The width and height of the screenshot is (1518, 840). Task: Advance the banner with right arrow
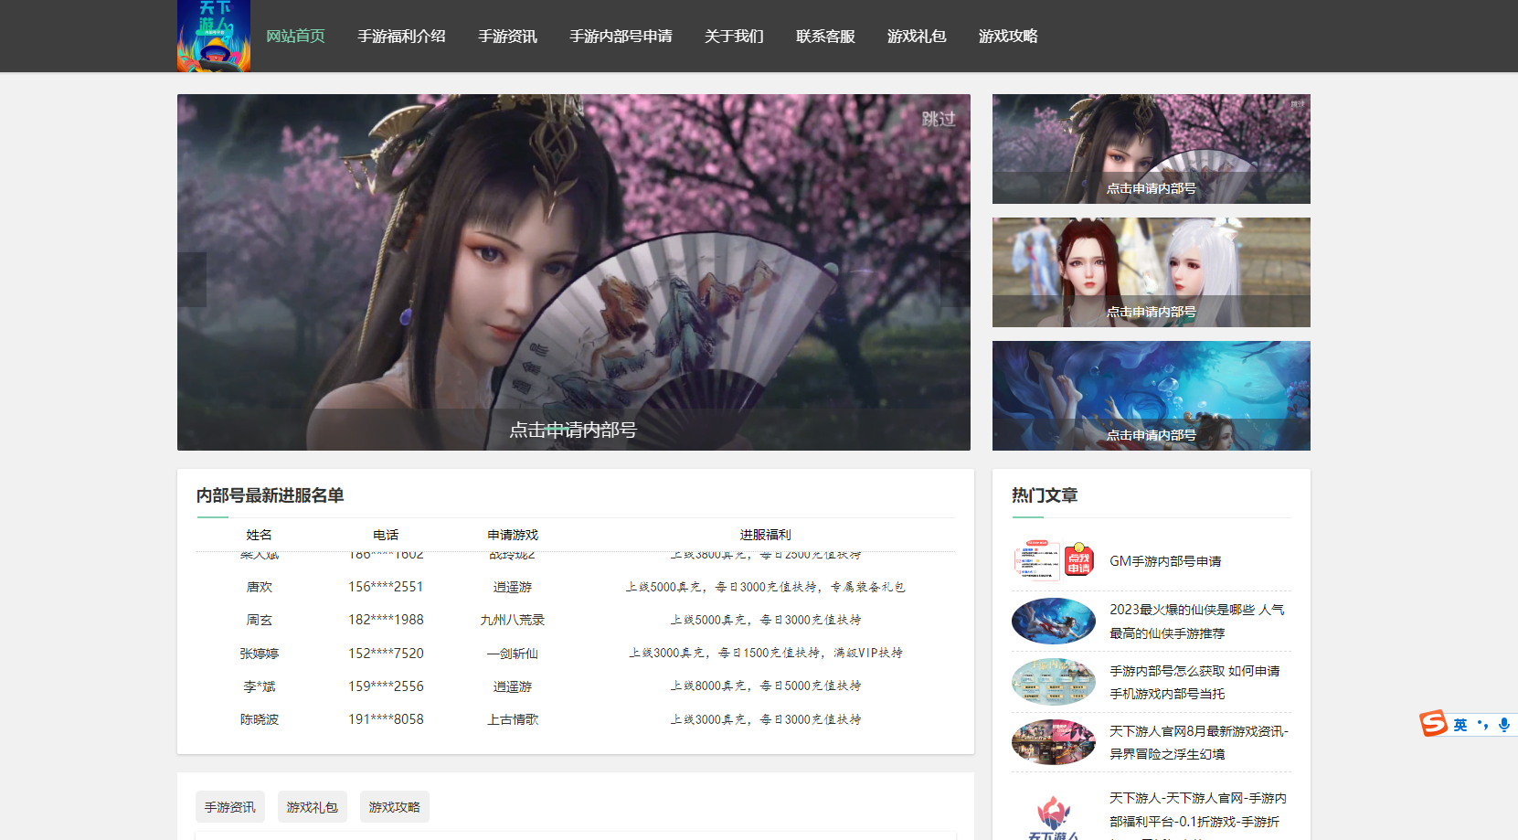[956, 279]
